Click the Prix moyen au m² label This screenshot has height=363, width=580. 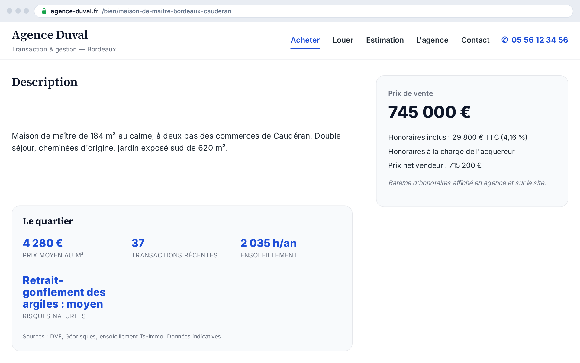pos(53,255)
